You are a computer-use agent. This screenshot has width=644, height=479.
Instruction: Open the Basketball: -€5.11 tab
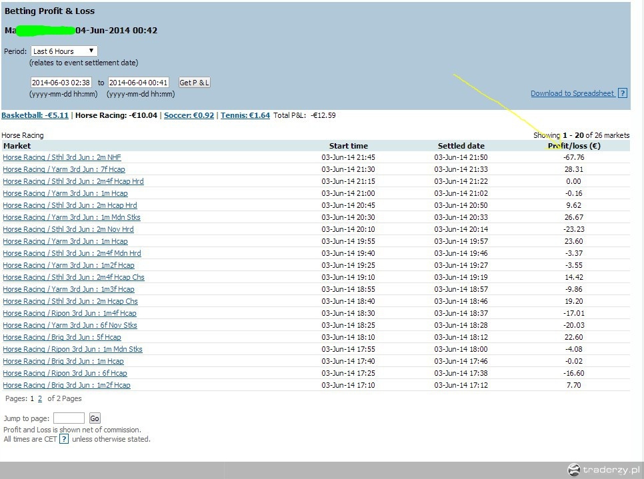pos(35,115)
